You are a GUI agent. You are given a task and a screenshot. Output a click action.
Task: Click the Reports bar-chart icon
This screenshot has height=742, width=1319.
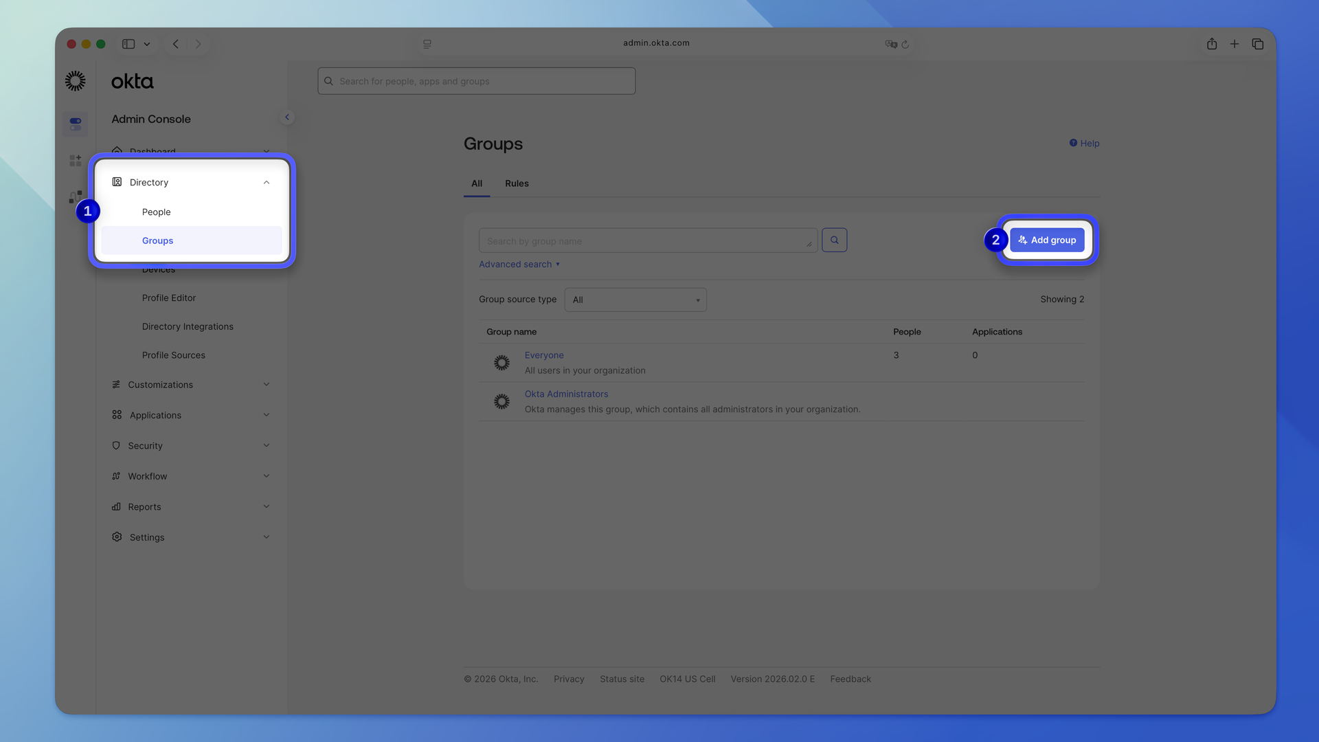point(116,507)
